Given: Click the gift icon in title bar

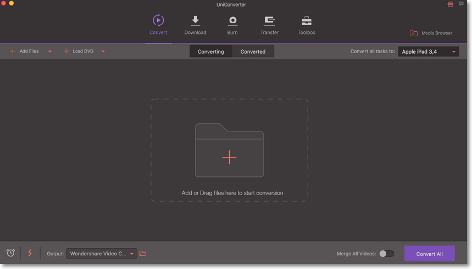Looking at the screenshot, I should click(x=451, y=4).
